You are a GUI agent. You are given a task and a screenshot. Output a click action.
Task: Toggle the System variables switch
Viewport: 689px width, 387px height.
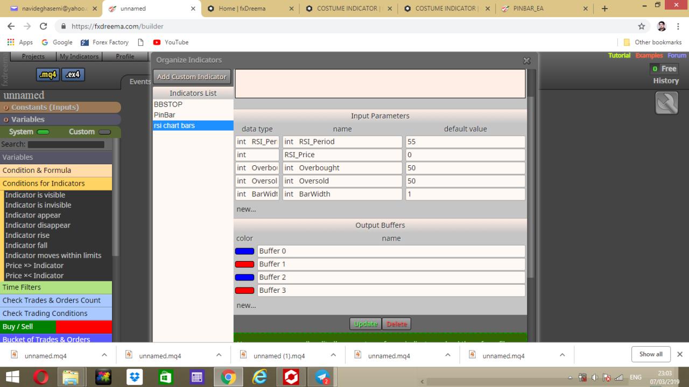[x=43, y=132]
